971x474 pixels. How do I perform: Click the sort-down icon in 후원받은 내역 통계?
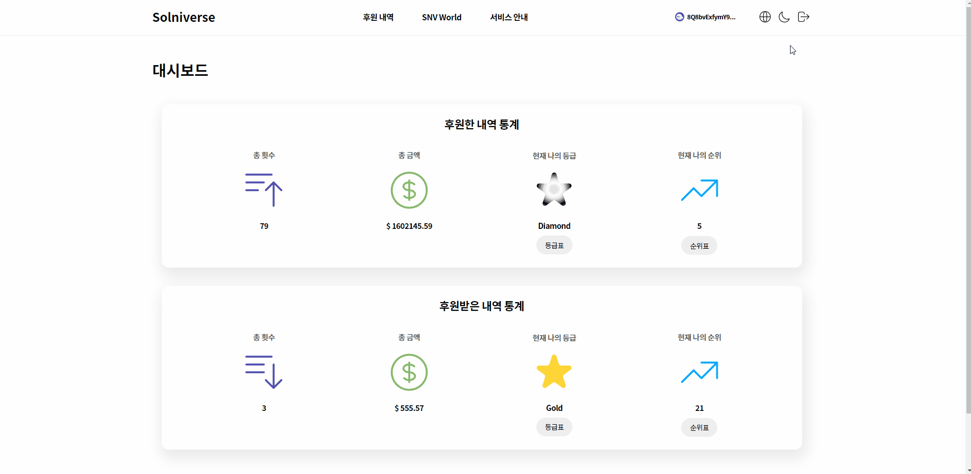click(x=264, y=372)
